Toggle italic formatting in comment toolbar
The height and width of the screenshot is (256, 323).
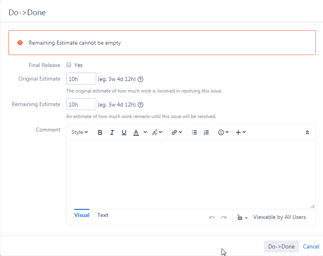(112, 132)
